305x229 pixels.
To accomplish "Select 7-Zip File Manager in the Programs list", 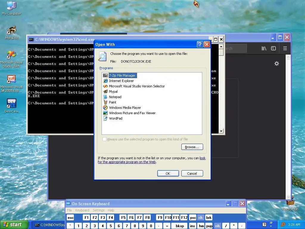I will coord(120,75).
